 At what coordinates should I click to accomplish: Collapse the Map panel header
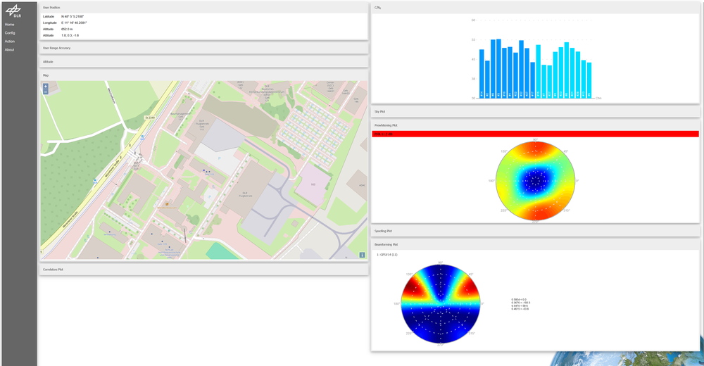coord(203,75)
